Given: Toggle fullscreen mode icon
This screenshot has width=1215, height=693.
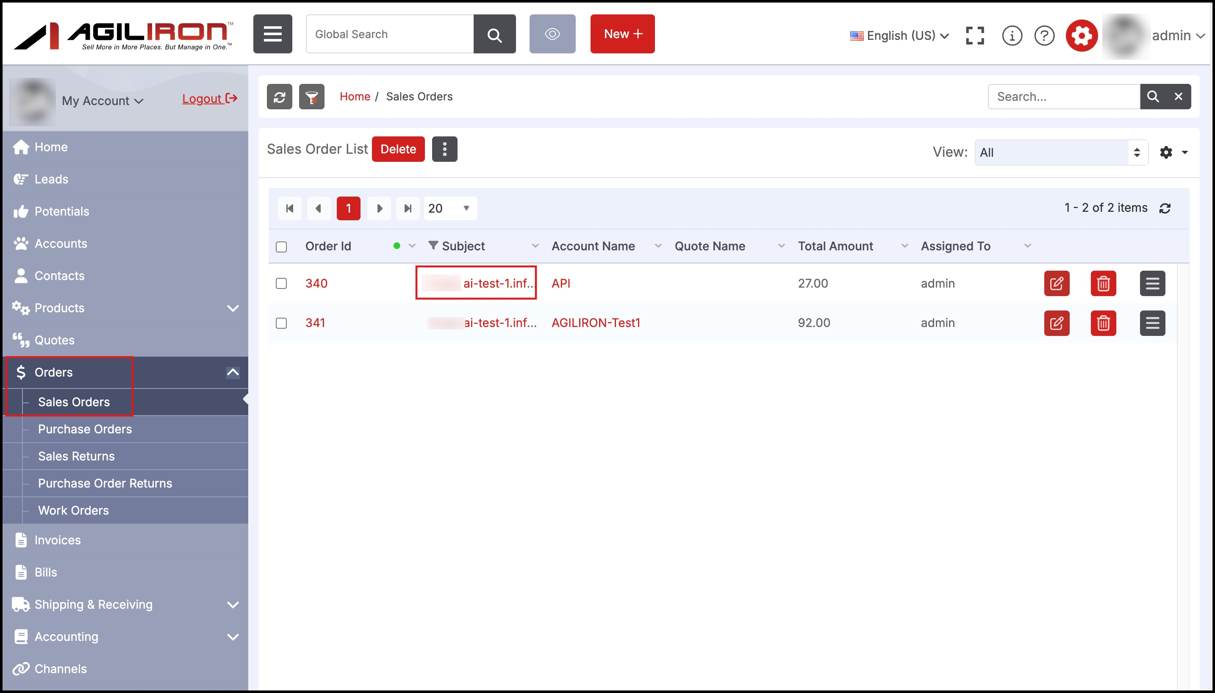Looking at the screenshot, I should 975,35.
